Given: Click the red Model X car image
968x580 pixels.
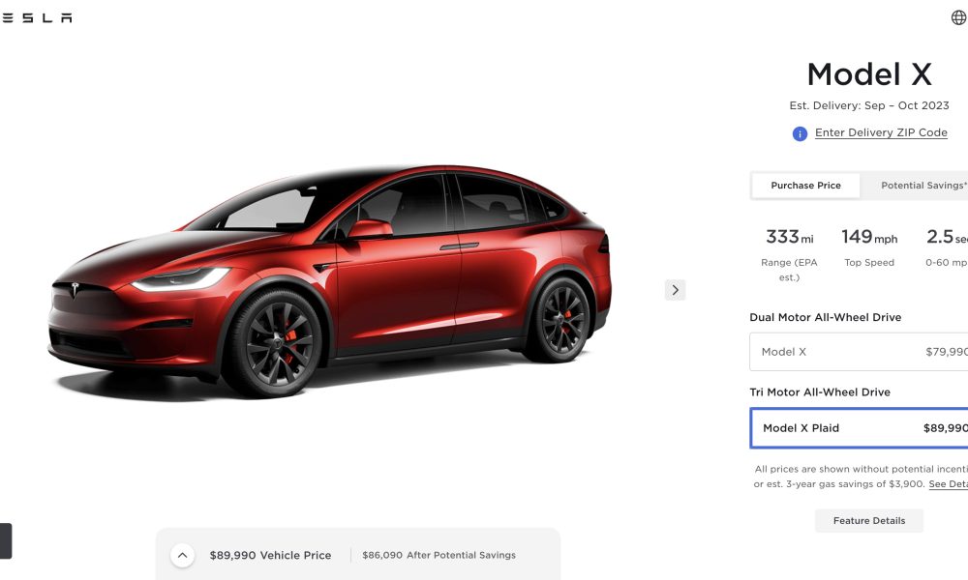Looking at the screenshot, I should click(x=329, y=280).
